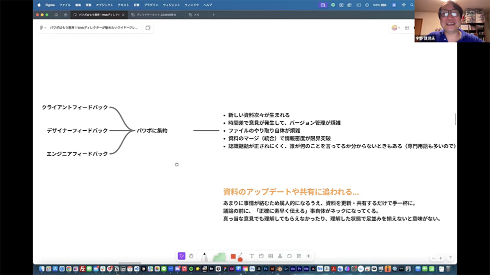
Task: Choose the green washi tape tool
Action: tap(219, 257)
